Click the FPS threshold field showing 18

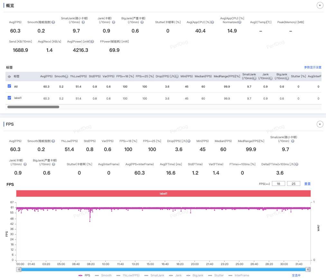click(x=278, y=184)
